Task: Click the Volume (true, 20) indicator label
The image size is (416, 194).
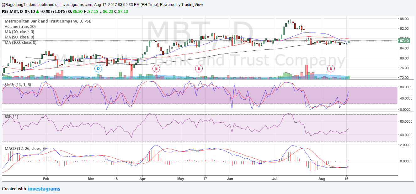Action: click(20, 27)
